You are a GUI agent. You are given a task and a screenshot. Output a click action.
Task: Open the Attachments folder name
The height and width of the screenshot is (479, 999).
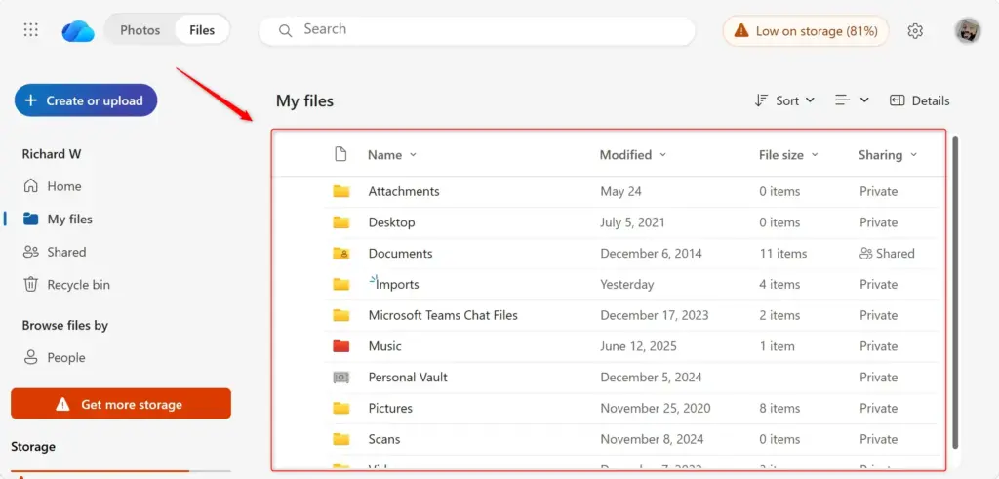(404, 191)
